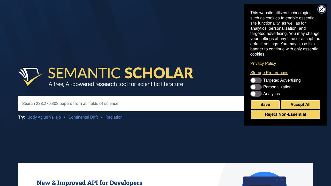Choose Reject Non-Essential cookies

pyautogui.click(x=285, y=114)
